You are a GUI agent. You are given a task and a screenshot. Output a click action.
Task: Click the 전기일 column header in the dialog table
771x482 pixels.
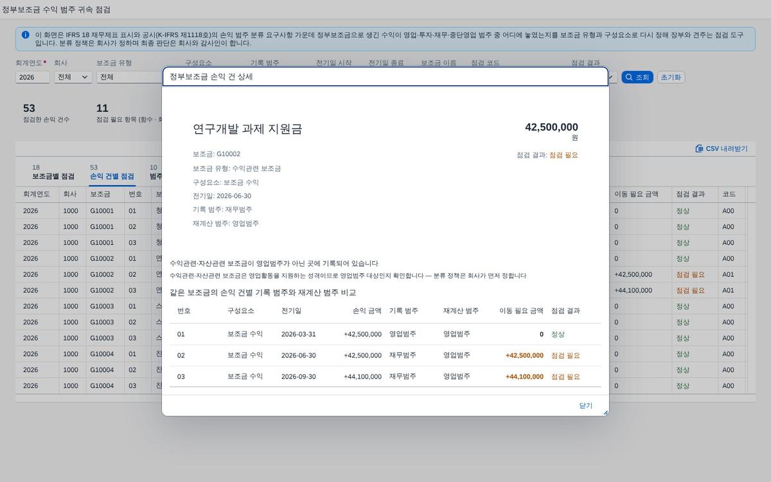tap(291, 310)
